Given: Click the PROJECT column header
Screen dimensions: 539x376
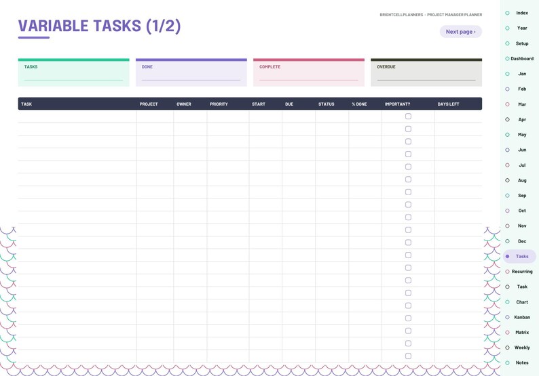Looking at the screenshot, I should pyautogui.click(x=149, y=104).
